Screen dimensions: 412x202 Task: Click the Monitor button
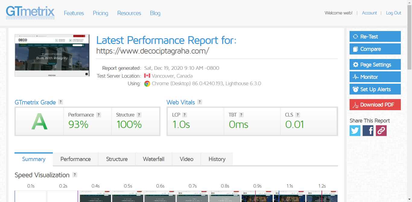[x=375, y=77]
